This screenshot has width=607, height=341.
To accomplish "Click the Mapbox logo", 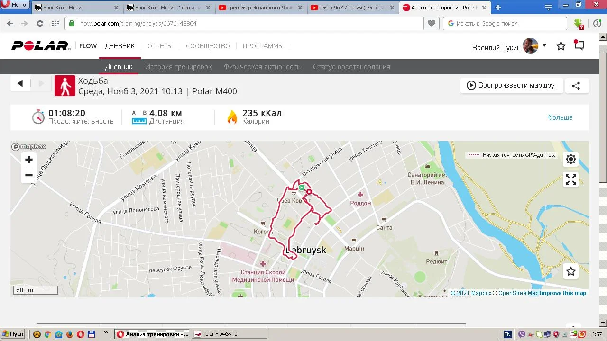I will 29,147.
